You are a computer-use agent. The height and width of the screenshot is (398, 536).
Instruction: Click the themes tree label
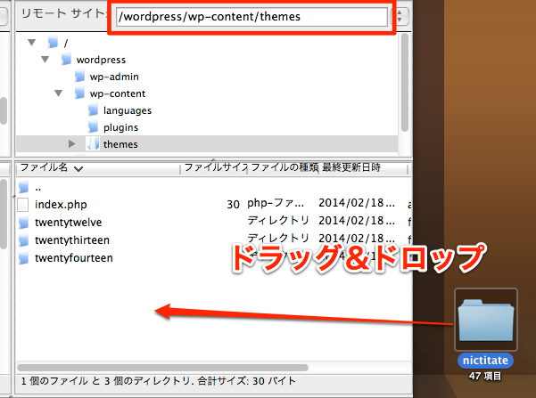[120, 144]
